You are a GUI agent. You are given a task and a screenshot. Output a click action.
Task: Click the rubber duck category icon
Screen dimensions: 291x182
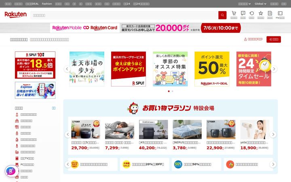coord(17,152)
